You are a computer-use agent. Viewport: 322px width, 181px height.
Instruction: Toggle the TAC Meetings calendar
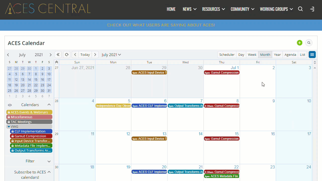coord(29,122)
